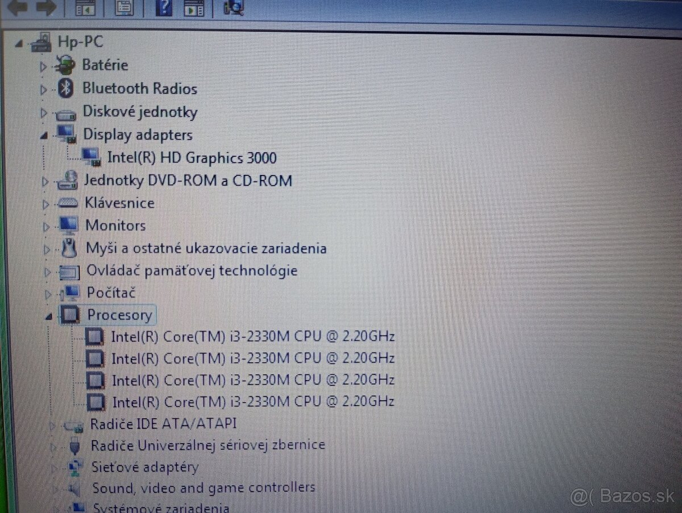Select the Radiče IDE ATA/ATAPI label

tap(164, 424)
